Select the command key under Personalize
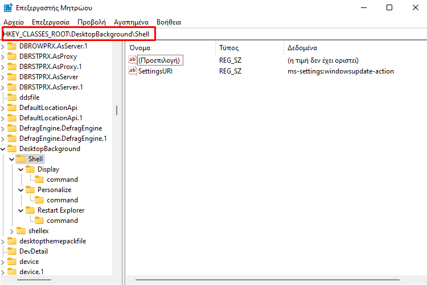The width and height of the screenshot is (427, 285). pos(63,200)
